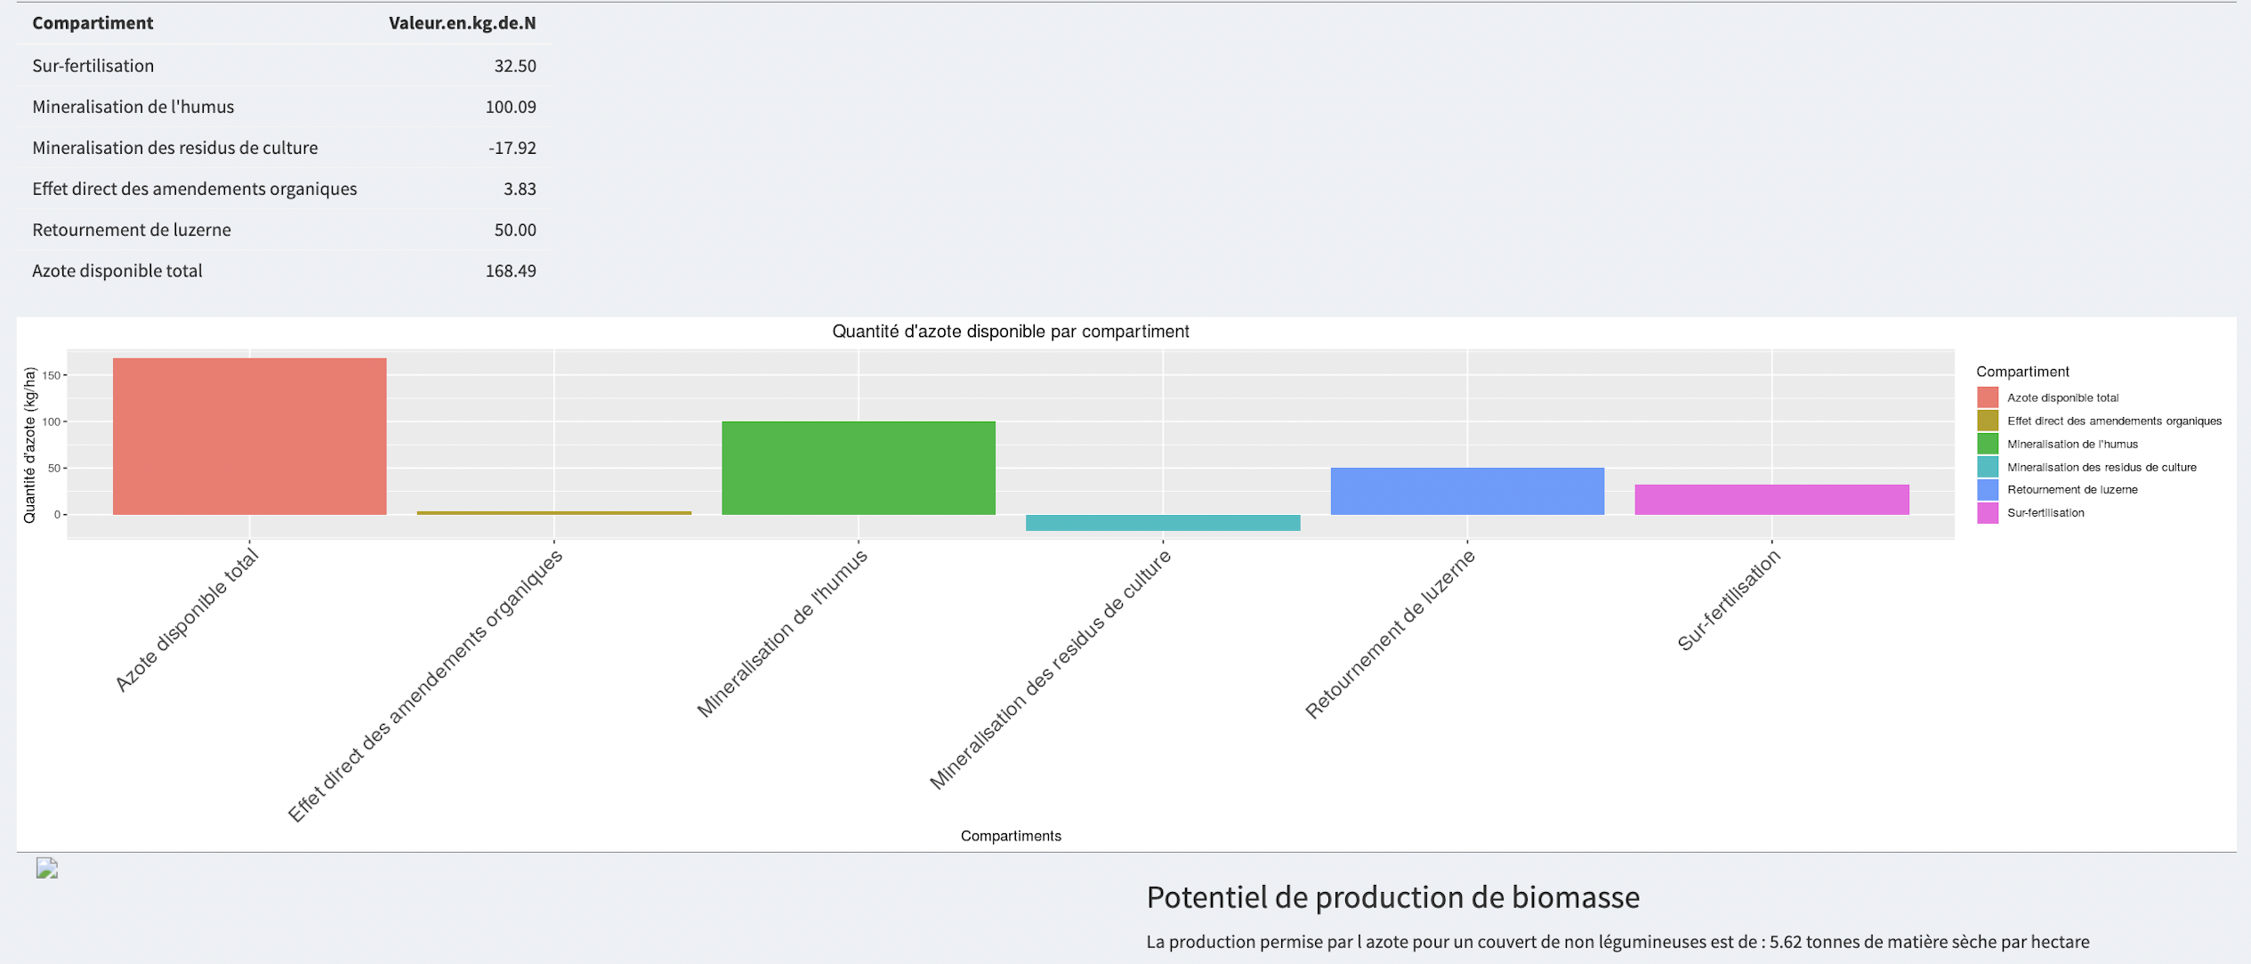Click the Azote disponible total value 168.49
This screenshot has height=964, width=2251.
(x=510, y=270)
